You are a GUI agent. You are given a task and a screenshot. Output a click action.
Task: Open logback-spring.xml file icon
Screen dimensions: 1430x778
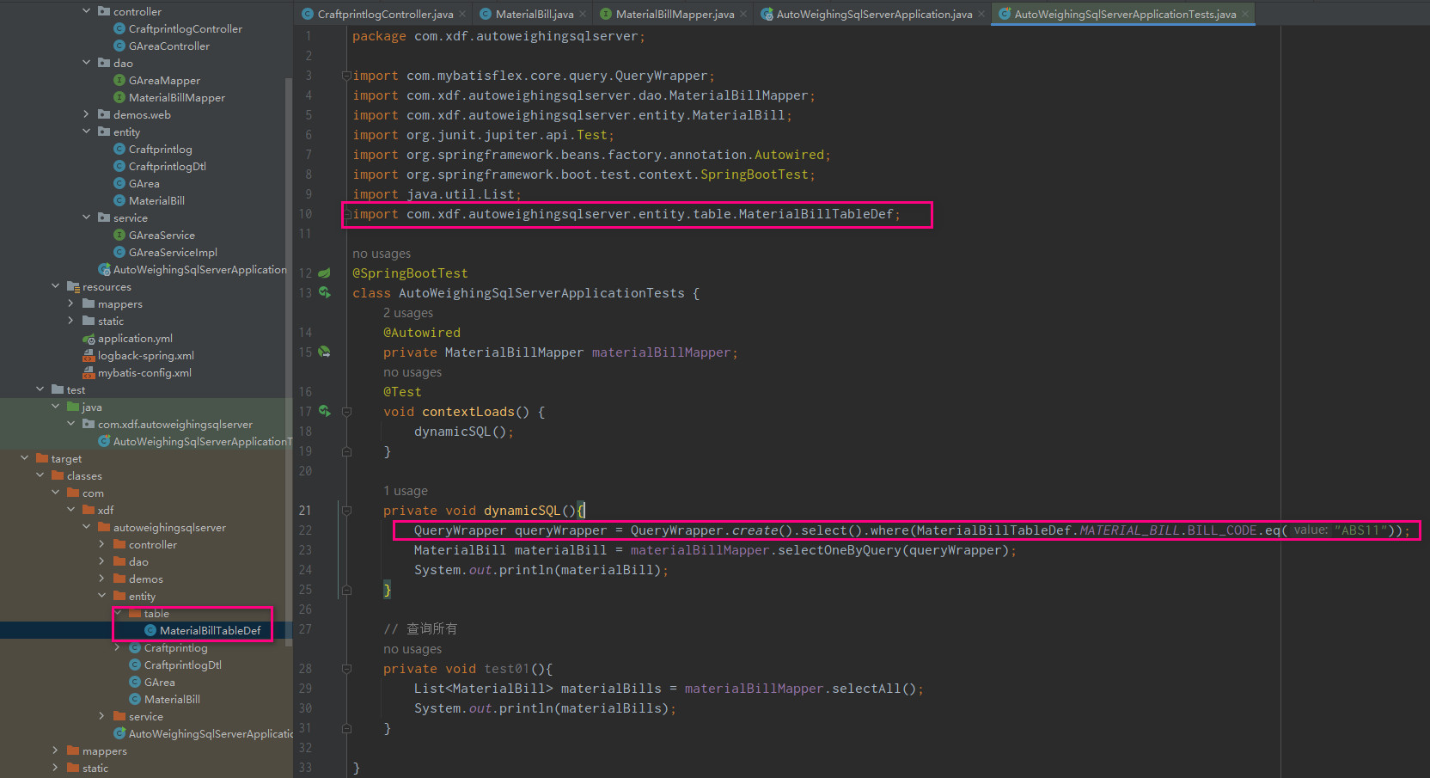point(89,356)
